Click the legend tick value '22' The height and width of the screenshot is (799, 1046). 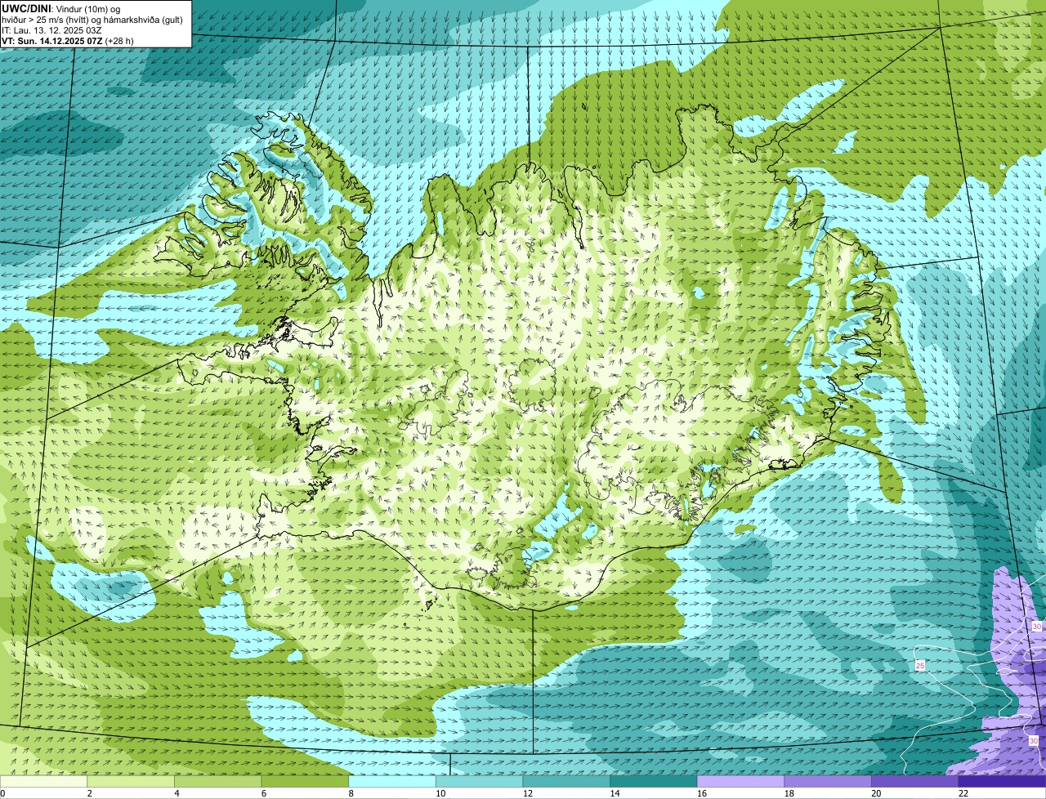coord(963,793)
